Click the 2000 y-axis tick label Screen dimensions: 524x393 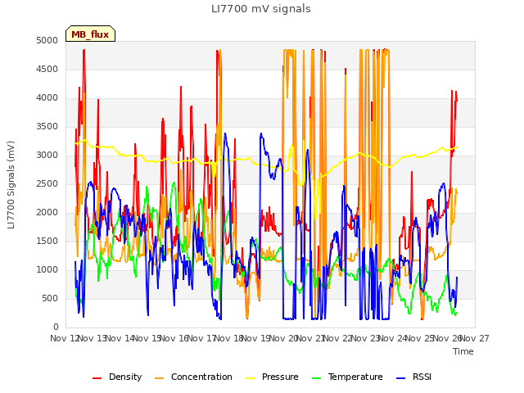pos(47,213)
